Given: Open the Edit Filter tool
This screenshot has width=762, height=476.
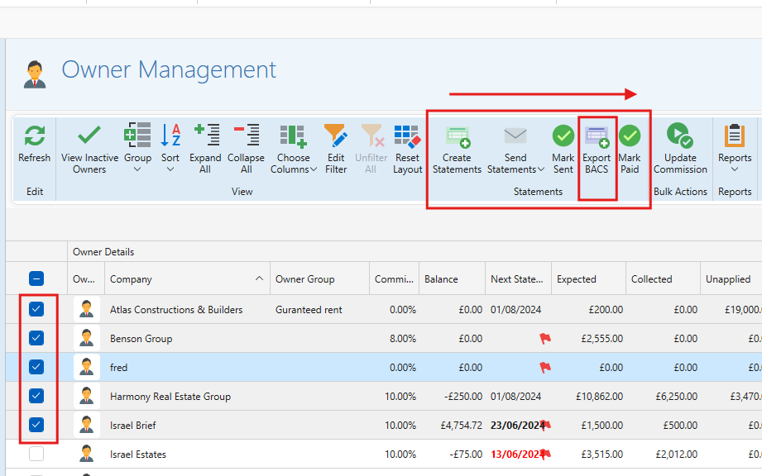Looking at the screenshot, I should (x=336, y=136).
